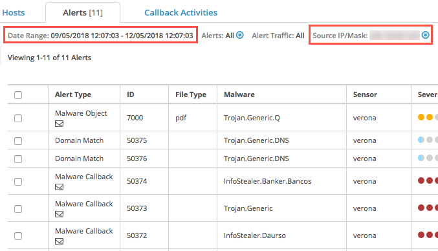Click severity dots for InfoStealer.Banker.Bancos row
Screen dimensions: 438x251
tap(428, 180)
